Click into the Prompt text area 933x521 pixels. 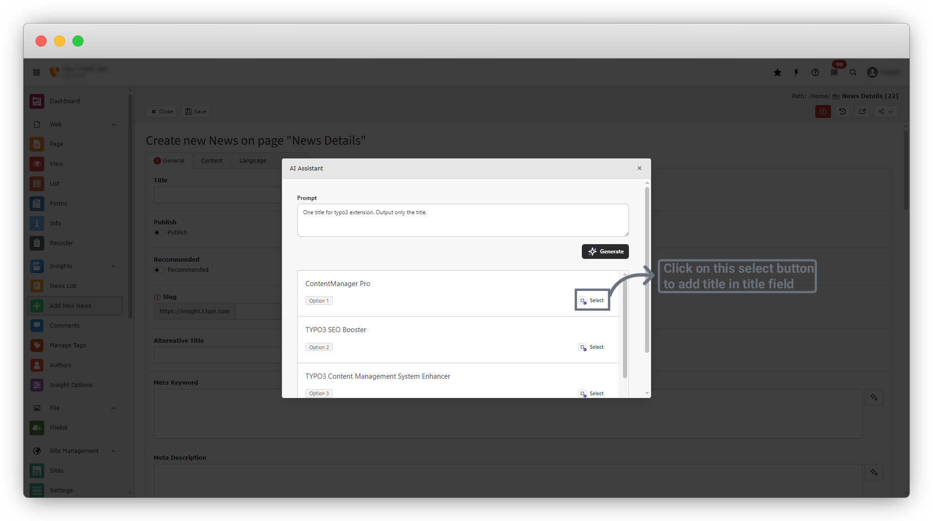(463, 220)
